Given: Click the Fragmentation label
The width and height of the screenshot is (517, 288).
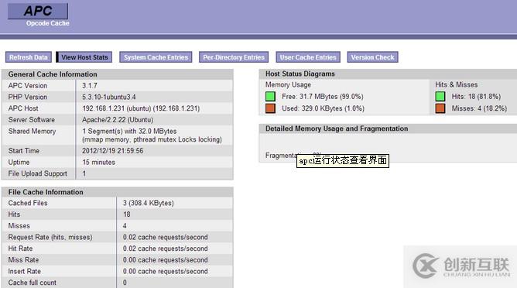Looking at the screenshot, I should tap(281, 156).
